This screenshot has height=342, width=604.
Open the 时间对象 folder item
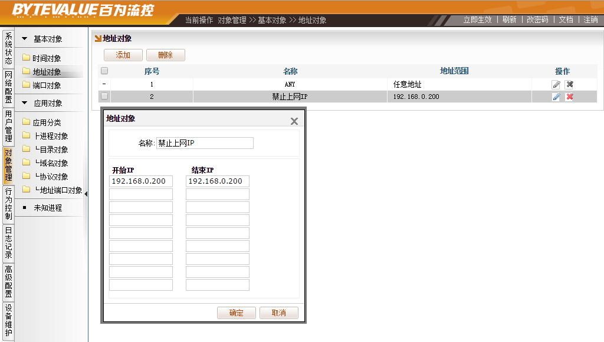click(x=47, y=58)
